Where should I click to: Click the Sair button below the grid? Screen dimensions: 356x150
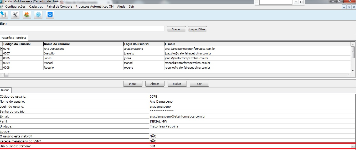point(199,84)
